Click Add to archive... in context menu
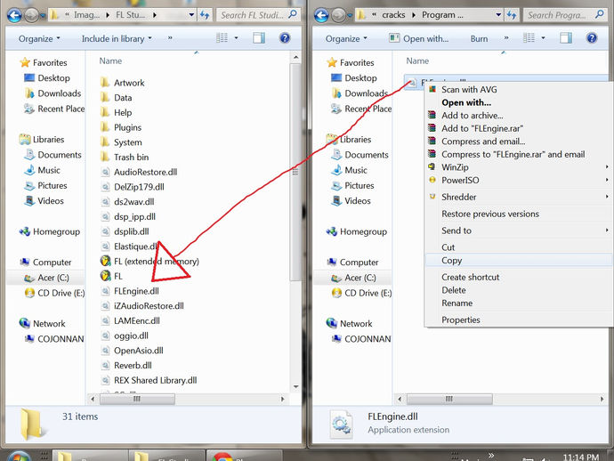 click(473, 116)
